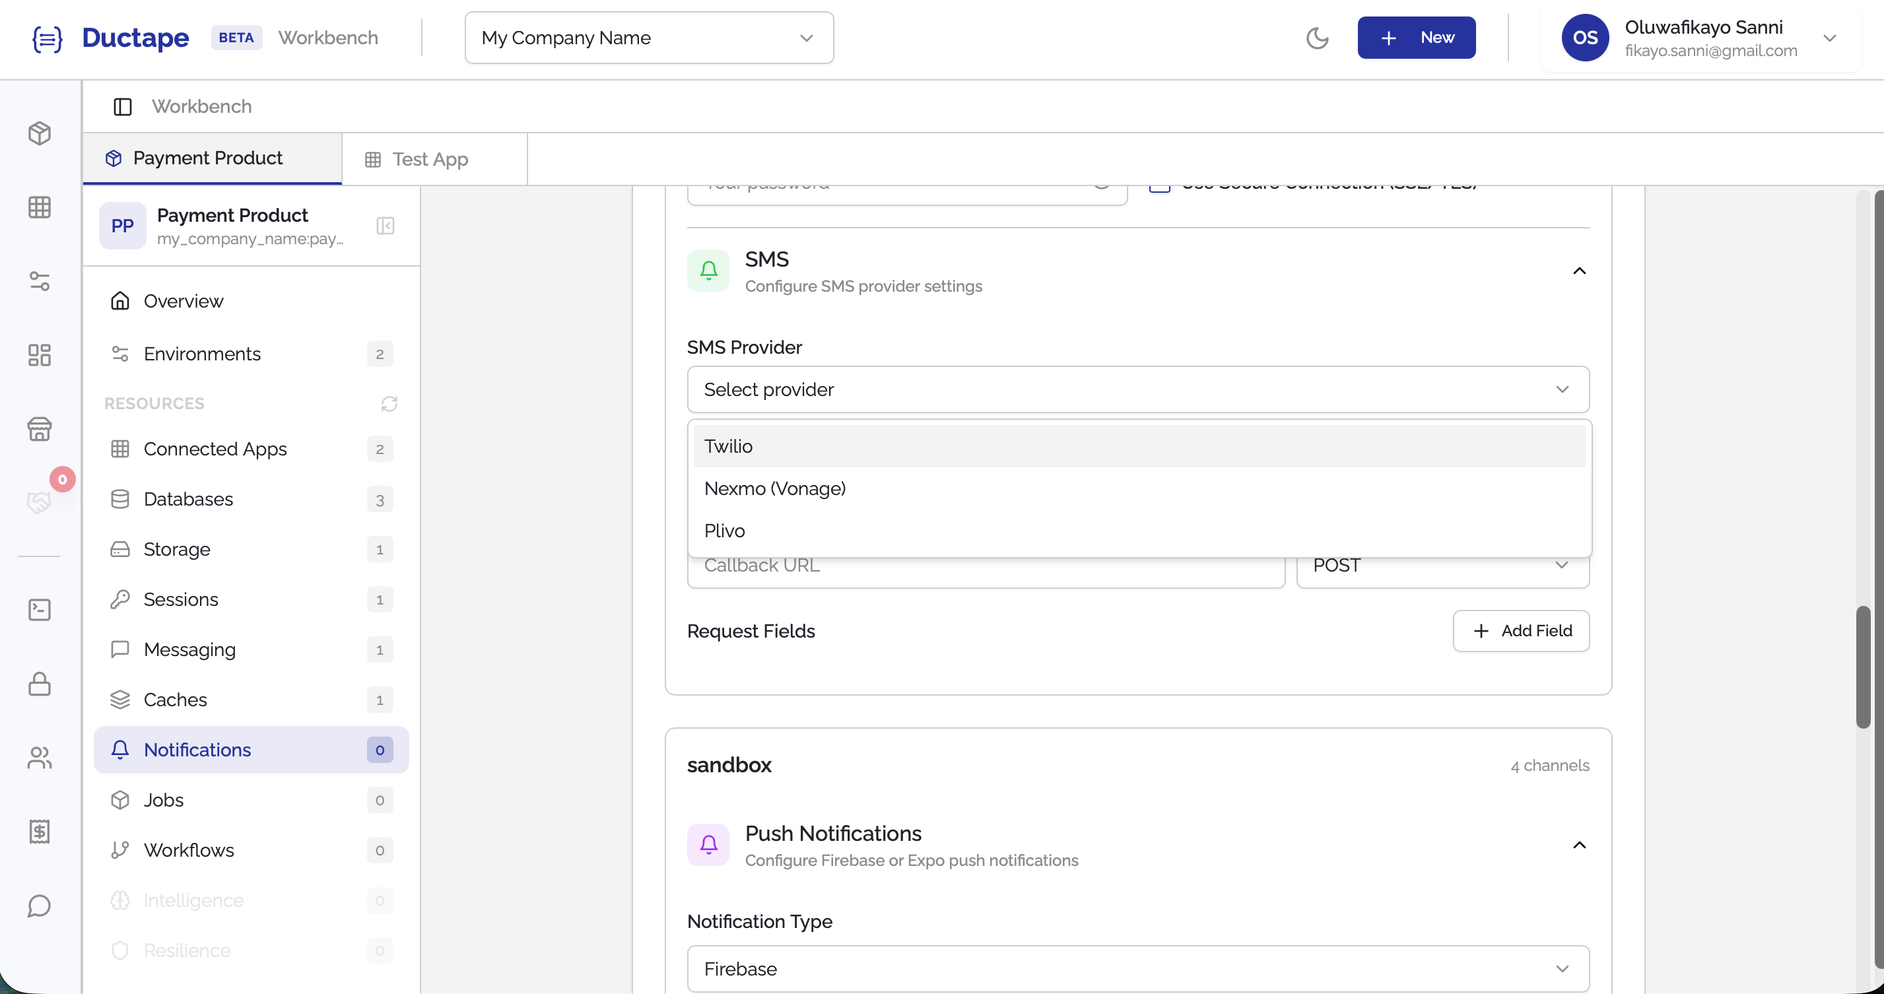1884x994 pixels.
Task: Open the chat support icon at sidebar bottom
Action: (x=40, y=906)
